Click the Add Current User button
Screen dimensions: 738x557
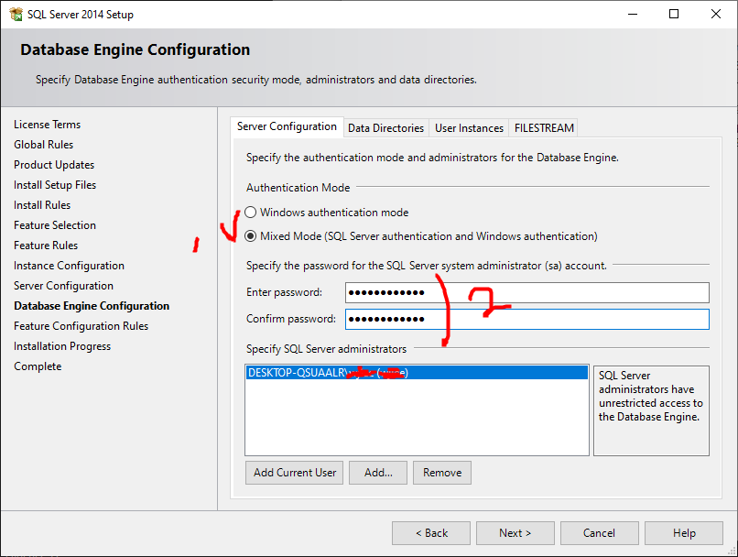[295, 473]
